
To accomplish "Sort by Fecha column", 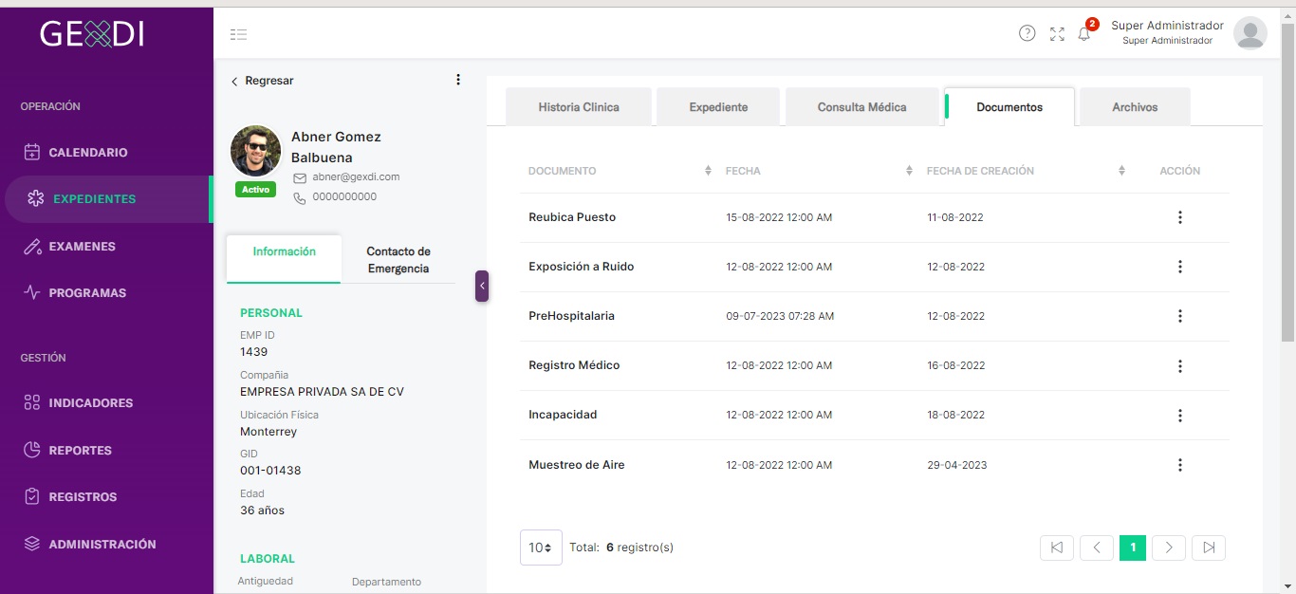I will [908, 171].
